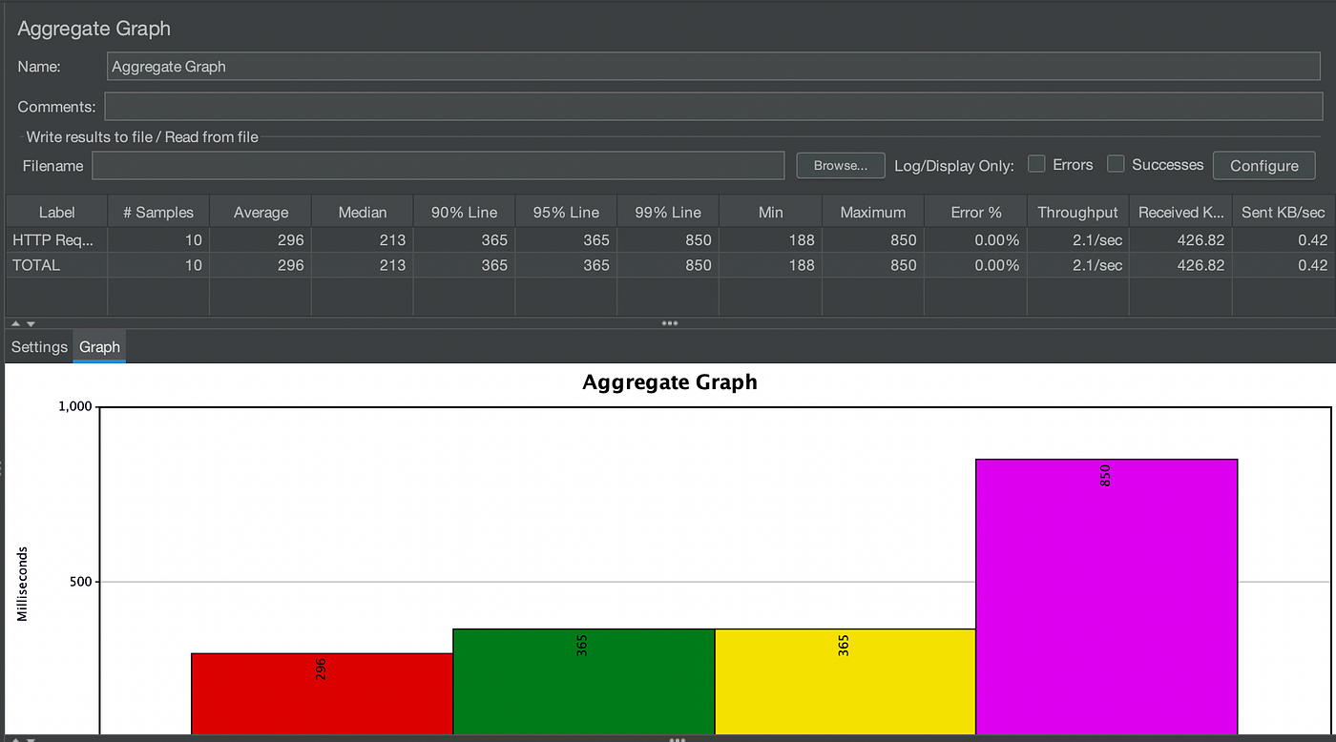The image size is (1336, 742).
Task: Enable the Successes log checkbox
Action: (x=1116, y=164)
